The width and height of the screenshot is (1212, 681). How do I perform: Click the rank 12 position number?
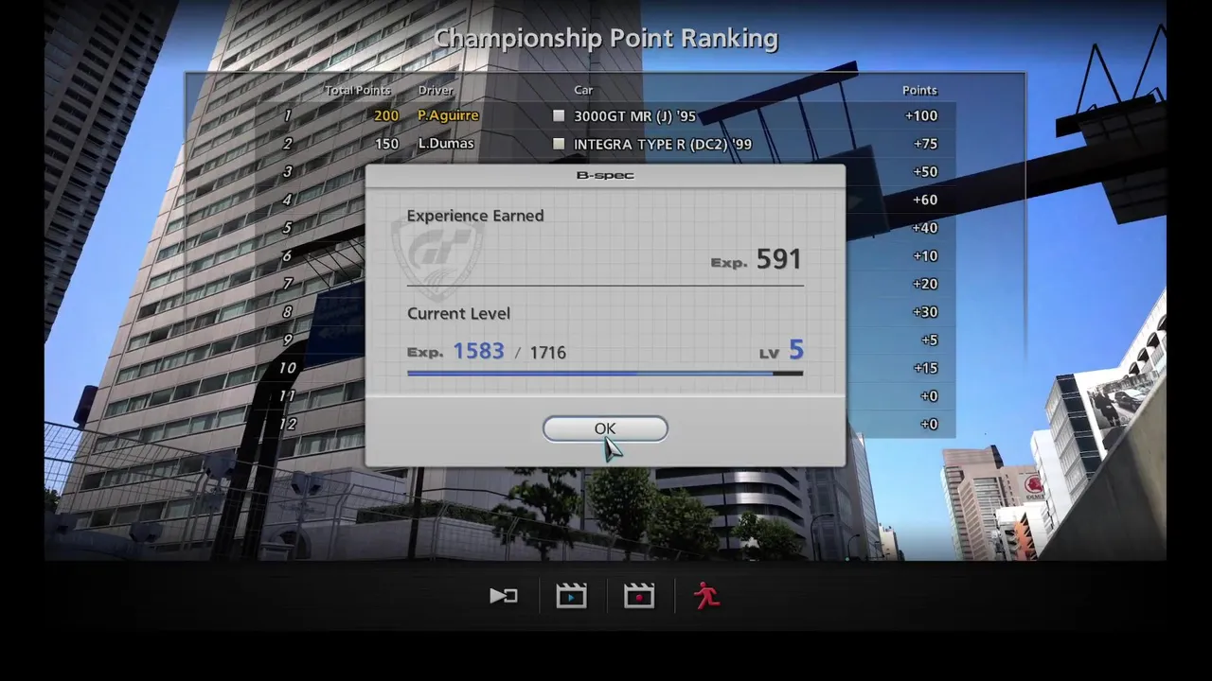287,424
